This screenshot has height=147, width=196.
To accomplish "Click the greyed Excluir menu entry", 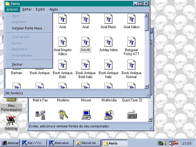I will click(29, 43).
